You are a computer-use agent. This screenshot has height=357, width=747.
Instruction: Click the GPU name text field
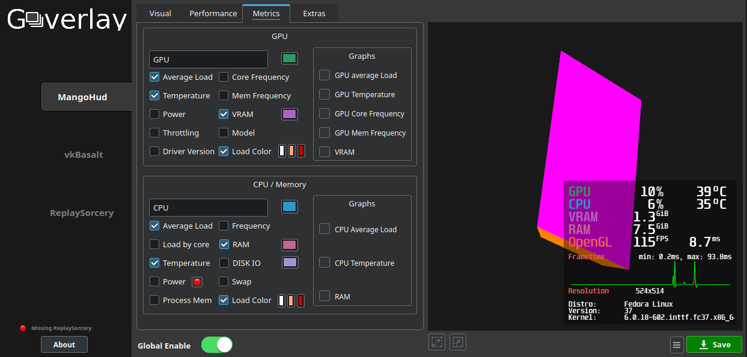[209, 59]
